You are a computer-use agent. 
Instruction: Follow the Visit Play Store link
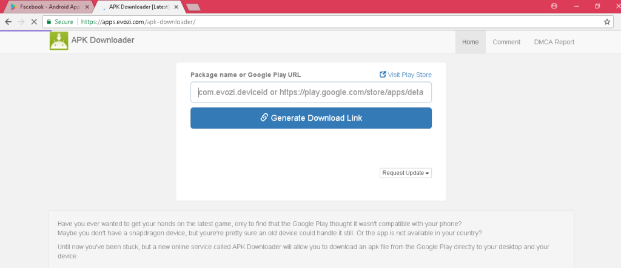pos(406,75)
